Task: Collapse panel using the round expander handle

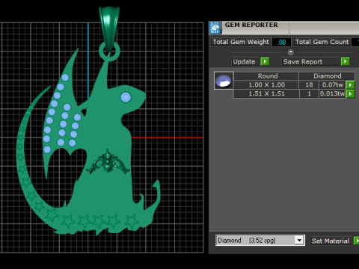Action: click(291, 52)
